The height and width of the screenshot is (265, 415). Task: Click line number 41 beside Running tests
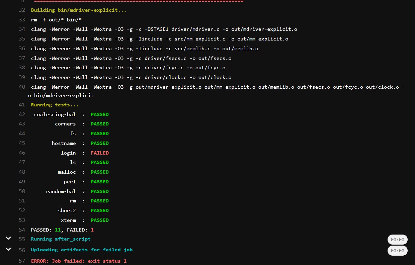(22, 105)
